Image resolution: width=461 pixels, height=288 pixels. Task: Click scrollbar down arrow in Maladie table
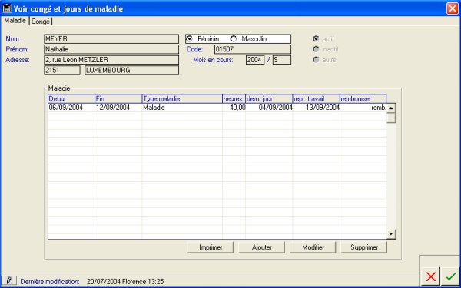click(391, 234)
